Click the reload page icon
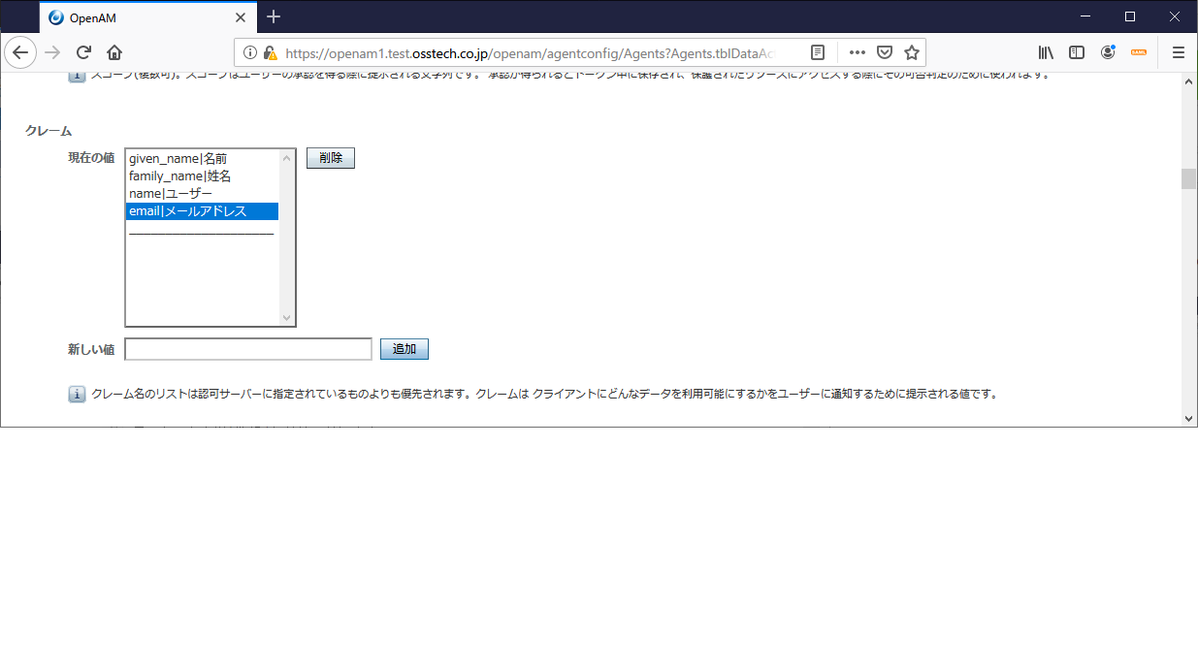1198x670 pixels. coord(83,52)
